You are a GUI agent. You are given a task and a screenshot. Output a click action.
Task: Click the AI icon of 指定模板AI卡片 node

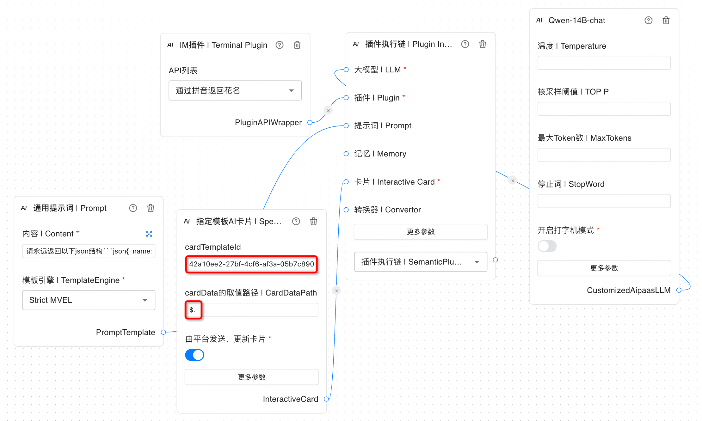pos(187,221)
